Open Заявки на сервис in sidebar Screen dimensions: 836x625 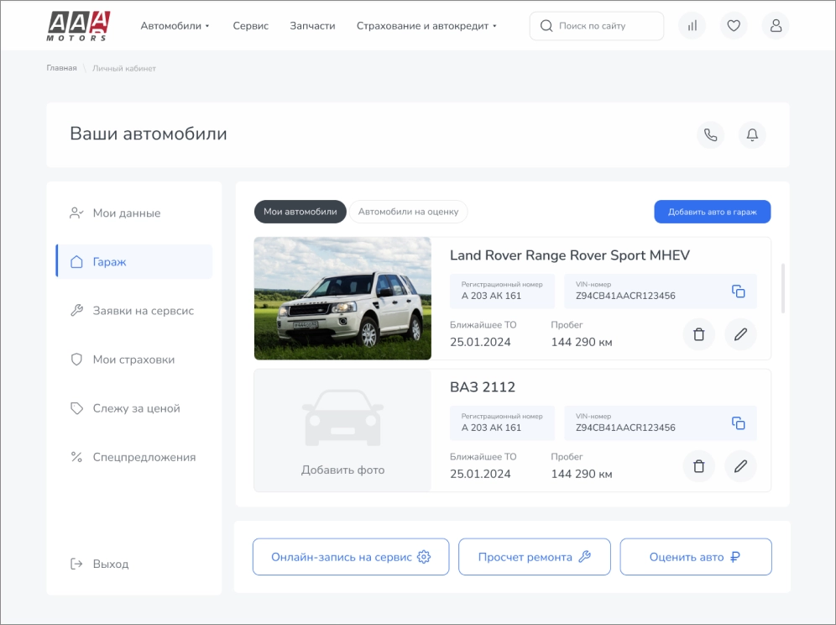click(133, 311)
